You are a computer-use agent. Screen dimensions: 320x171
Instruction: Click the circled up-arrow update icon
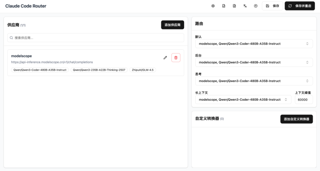[256, 6]
